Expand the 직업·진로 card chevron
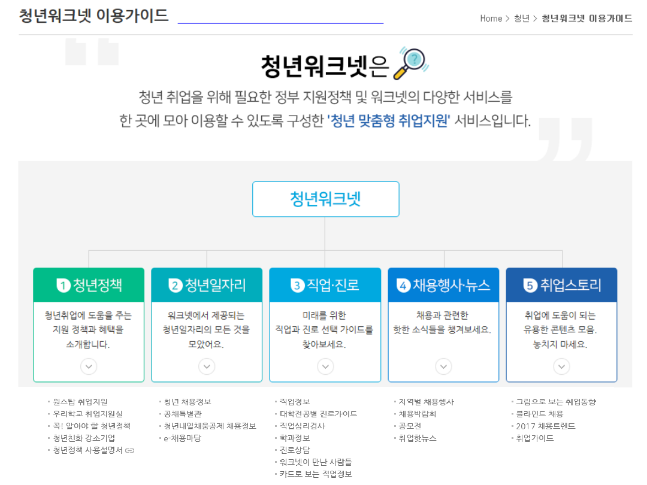 pyautogui.click(x=325, y=366)
